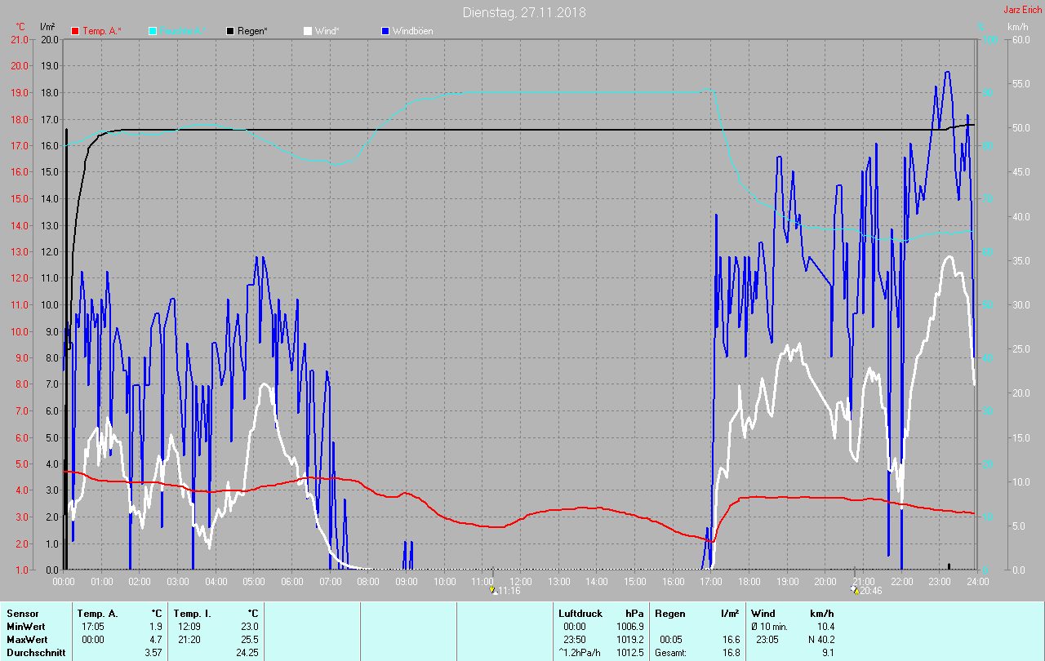This screenshot has width=1045, height=661.
Task: Click the wind gust time 23:05
Action: coord(768,640)
